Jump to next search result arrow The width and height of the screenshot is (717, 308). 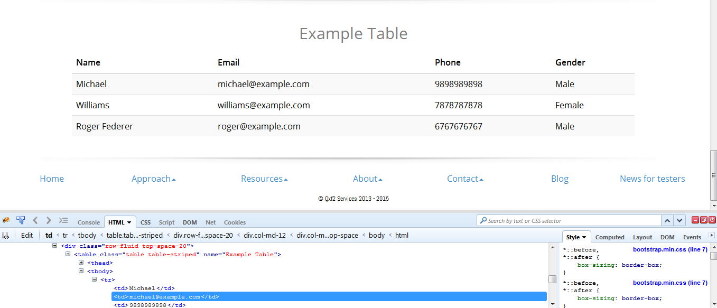tap(679, 221)
